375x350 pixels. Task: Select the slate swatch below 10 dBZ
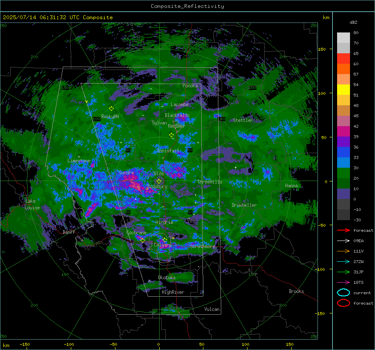pyautogui.click(x=343, y=194)
